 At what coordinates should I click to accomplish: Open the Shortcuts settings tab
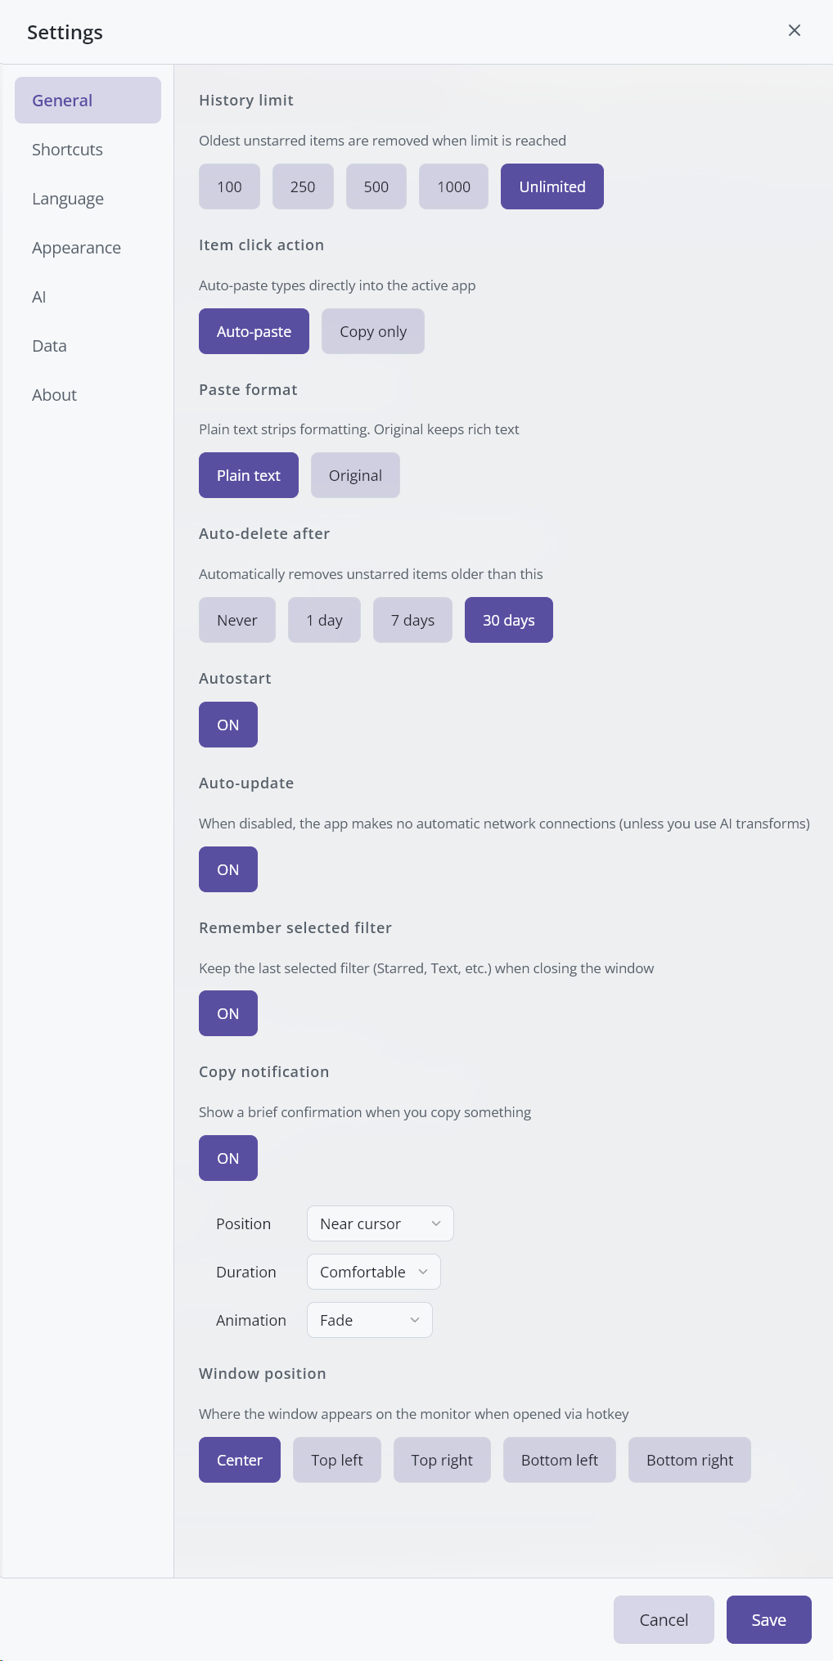tap(68, 150)
